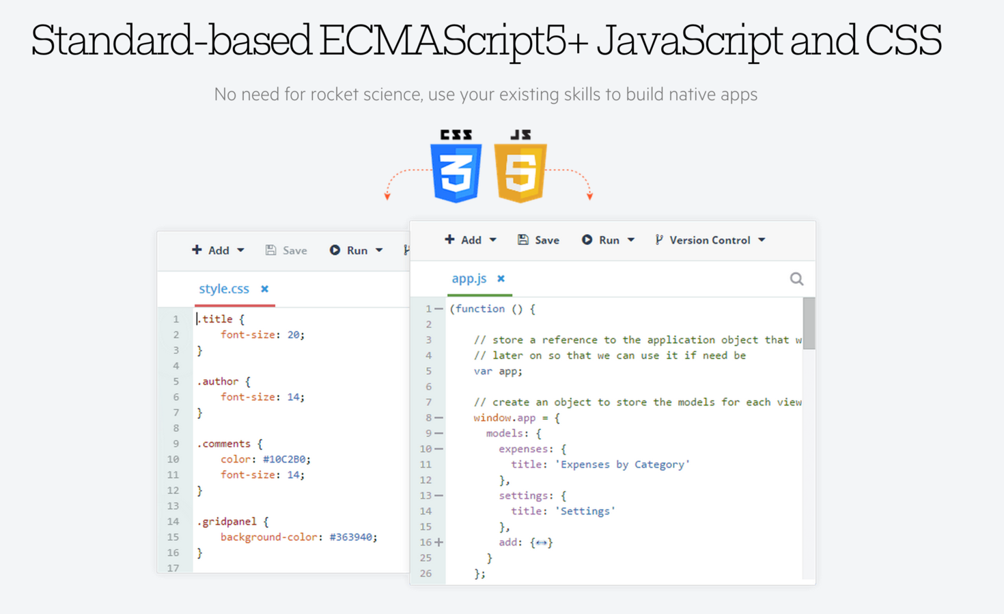1004x614 pixels.
Task: Click the Run play icon in app.js window
Action: pos(587,239)
